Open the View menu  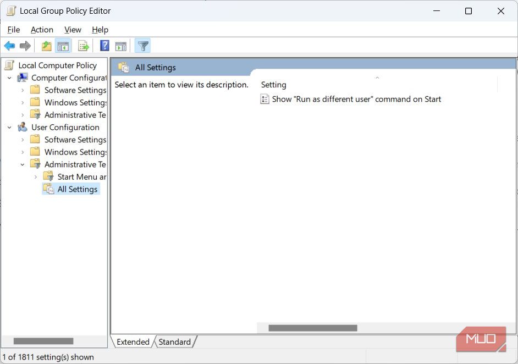pos(73,30)
